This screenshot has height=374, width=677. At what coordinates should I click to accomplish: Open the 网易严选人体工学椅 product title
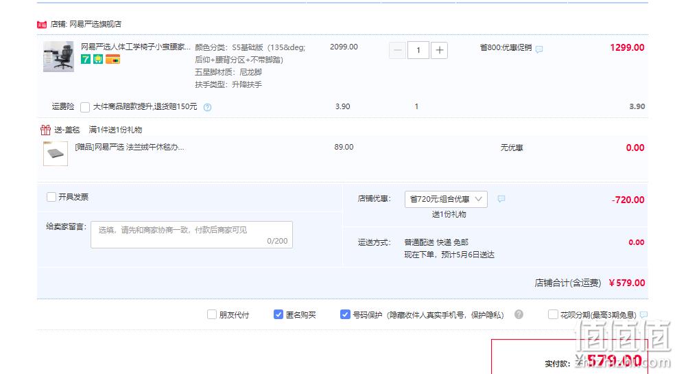click(x=136, y=47)
